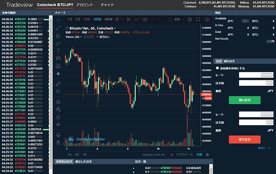Select the ruler measure tool
276x174 pixels.
(x=58, y=84)
